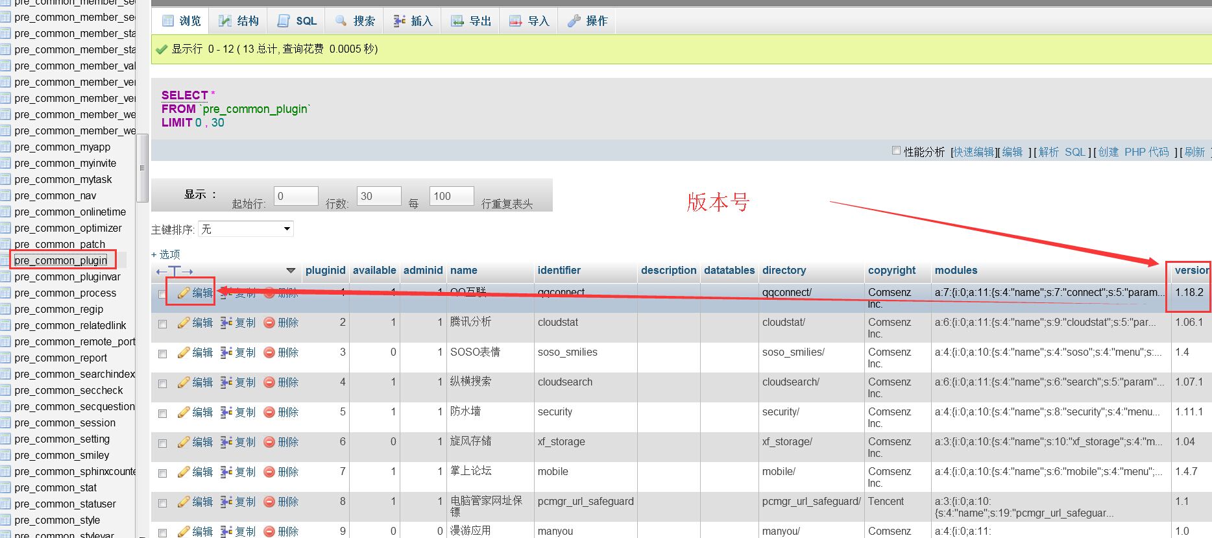Viewport: 1212px width, 538px height.
Task: Tick the security row checkbox
Action: [162, 413]
